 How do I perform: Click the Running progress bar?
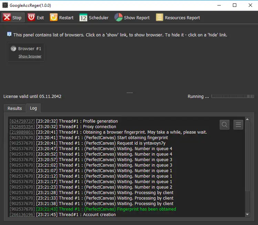pyautogui.click(x=233, y=96)
